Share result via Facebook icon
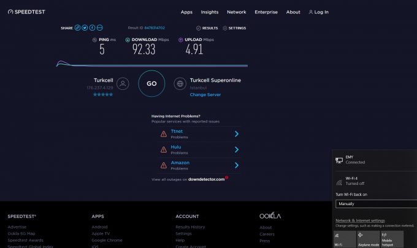 93,28
